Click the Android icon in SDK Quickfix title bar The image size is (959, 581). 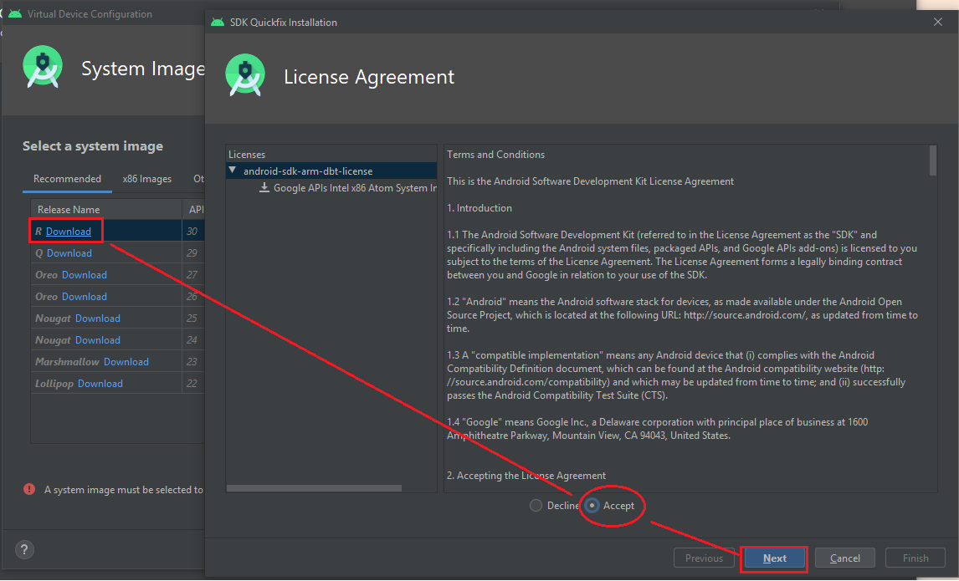click(218, 22)
